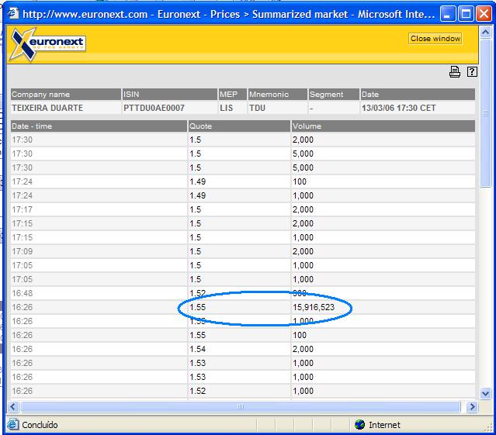Click vertical scrollbar down arrow
The height and width of the screenshot is (435, 496).
pos(486,393)
